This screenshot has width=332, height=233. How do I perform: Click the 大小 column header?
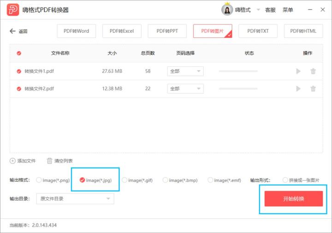point(112,53)
